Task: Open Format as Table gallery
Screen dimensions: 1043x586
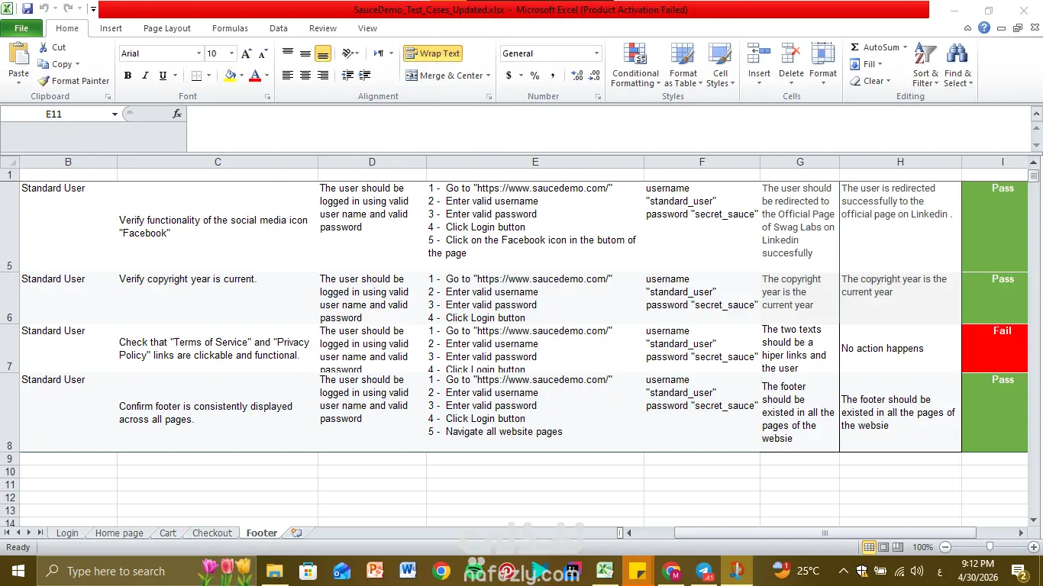Action: click(683, 65)
